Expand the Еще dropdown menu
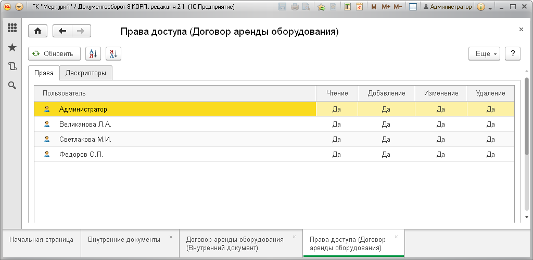Viewport: 533px width, 260px height. 485,53
